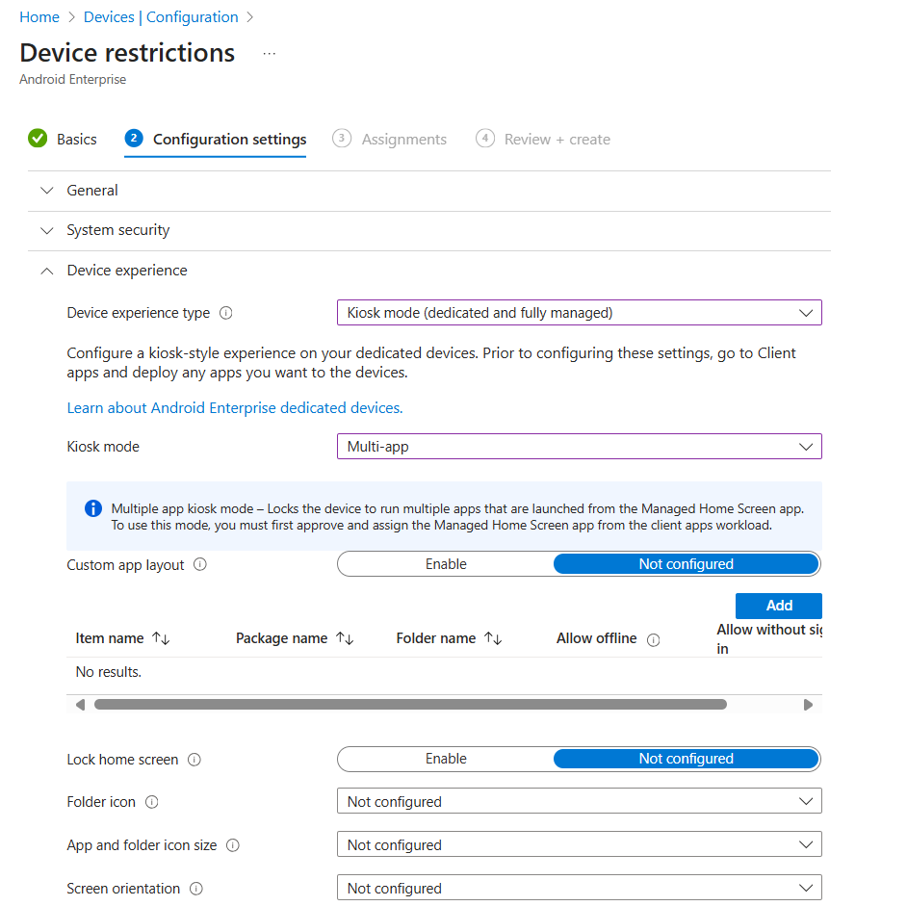907x906 pixels.
Task: Set Lock home screen to Not configured
Action: [687, 759]
